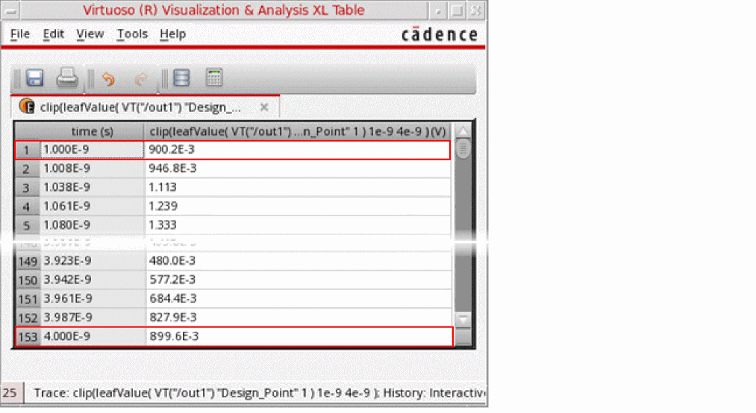Select value cell 577.2E-3
This screenshot has width=756, height=413.
(298, 280)
